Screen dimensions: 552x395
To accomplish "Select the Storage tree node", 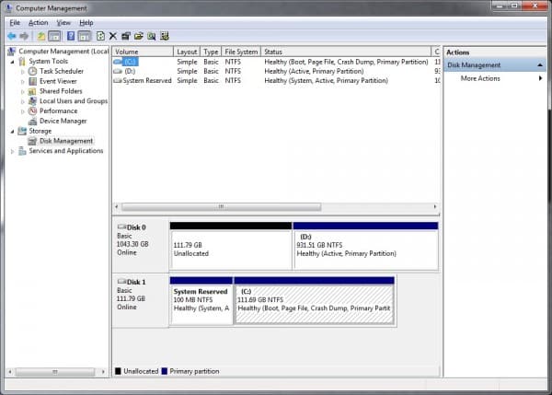I will point(40,131).
